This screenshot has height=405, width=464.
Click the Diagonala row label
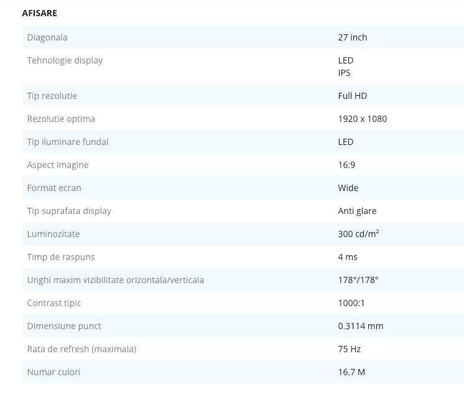click(x=47, y=37)
